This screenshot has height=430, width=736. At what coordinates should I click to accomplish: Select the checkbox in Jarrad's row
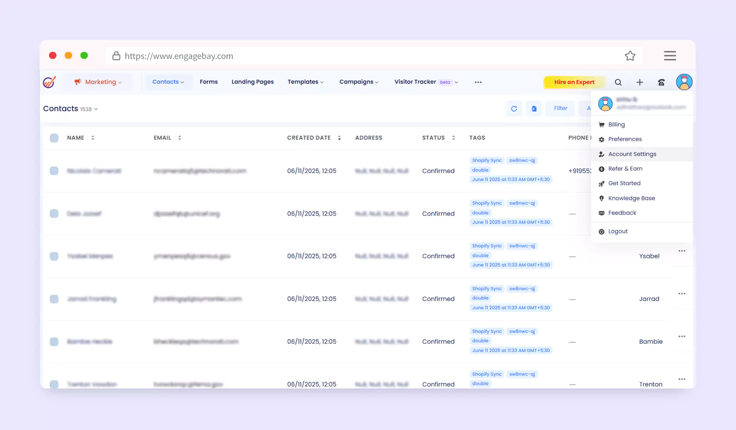54,299
